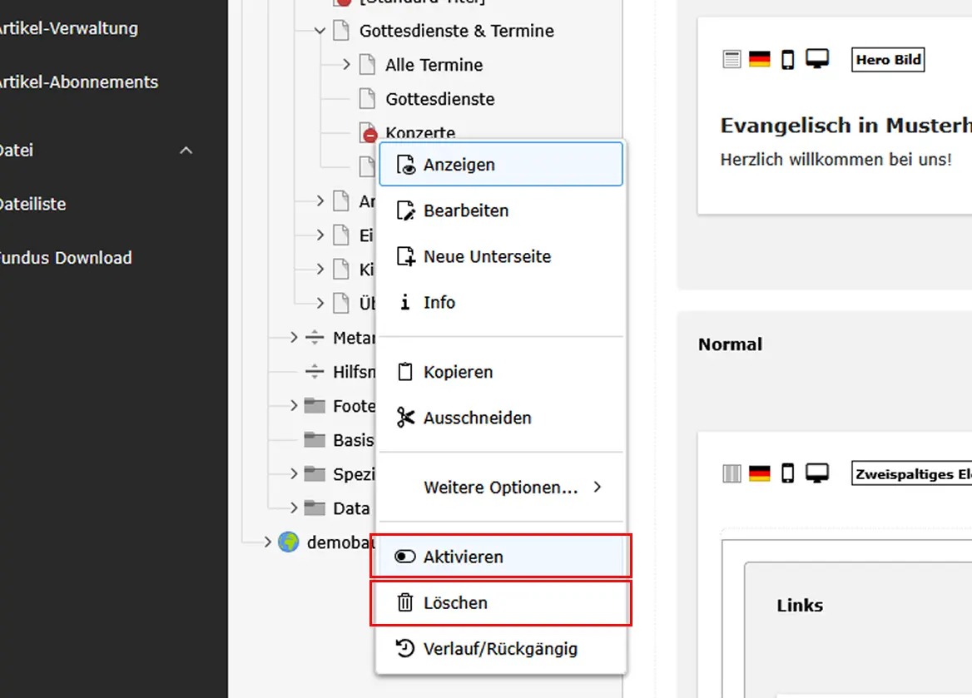Click the globe icon in page tree

289,542
